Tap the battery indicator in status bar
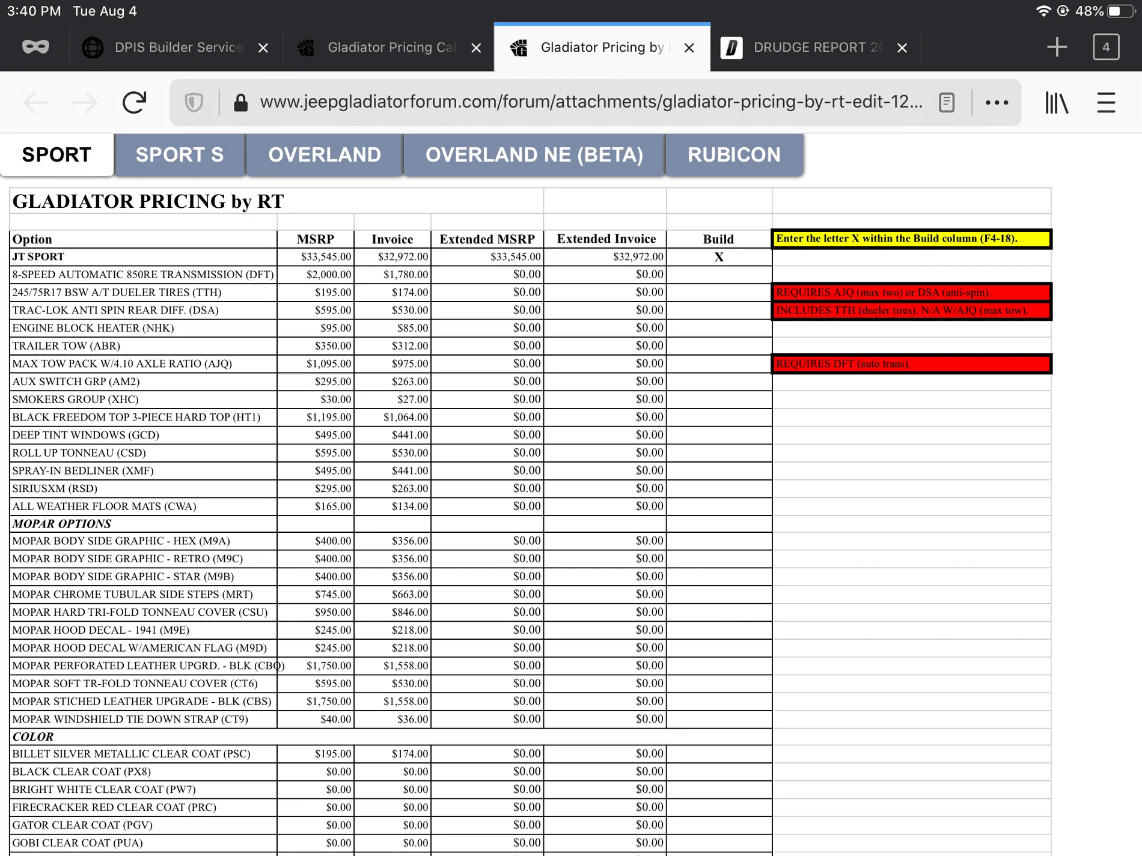1142x856 pixels. click(1122, 11)
